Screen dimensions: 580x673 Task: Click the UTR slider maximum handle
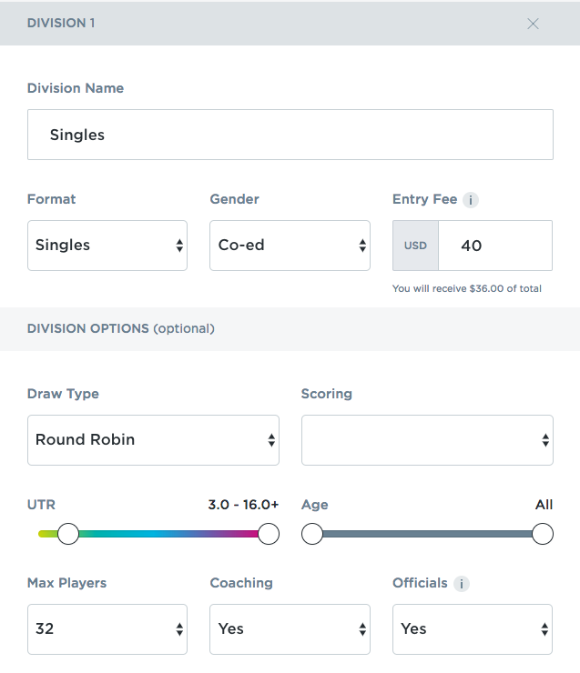pos(269,534)
